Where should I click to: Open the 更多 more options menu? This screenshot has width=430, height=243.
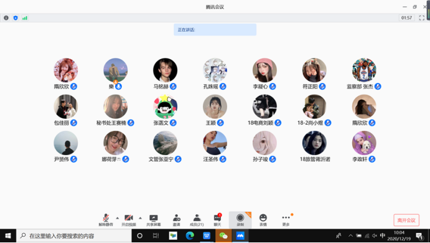[286, 220]
